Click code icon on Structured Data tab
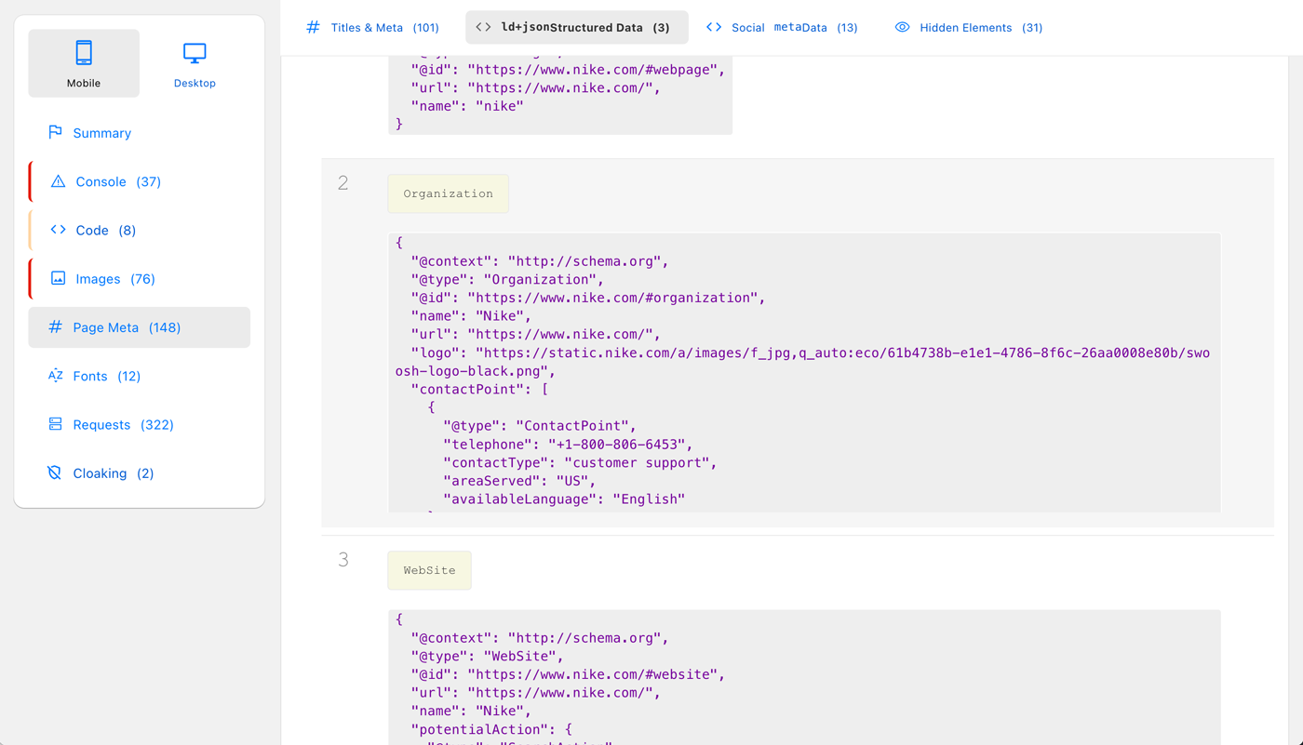The image size is (1303, 745). [483, 27]
